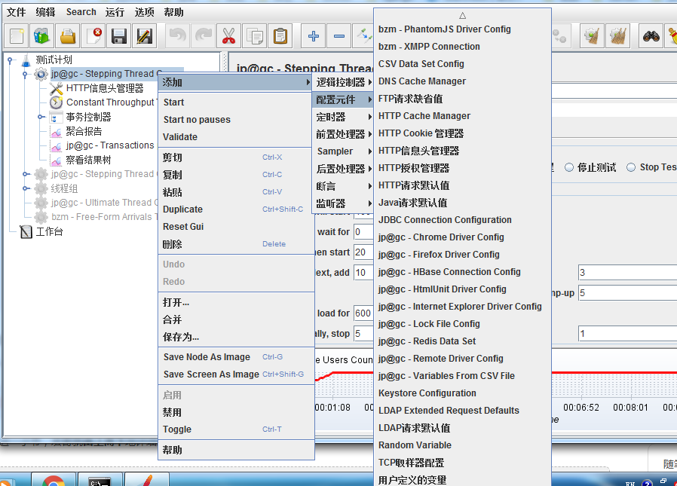Click the New test plan toolbar icon

(17, 35)
